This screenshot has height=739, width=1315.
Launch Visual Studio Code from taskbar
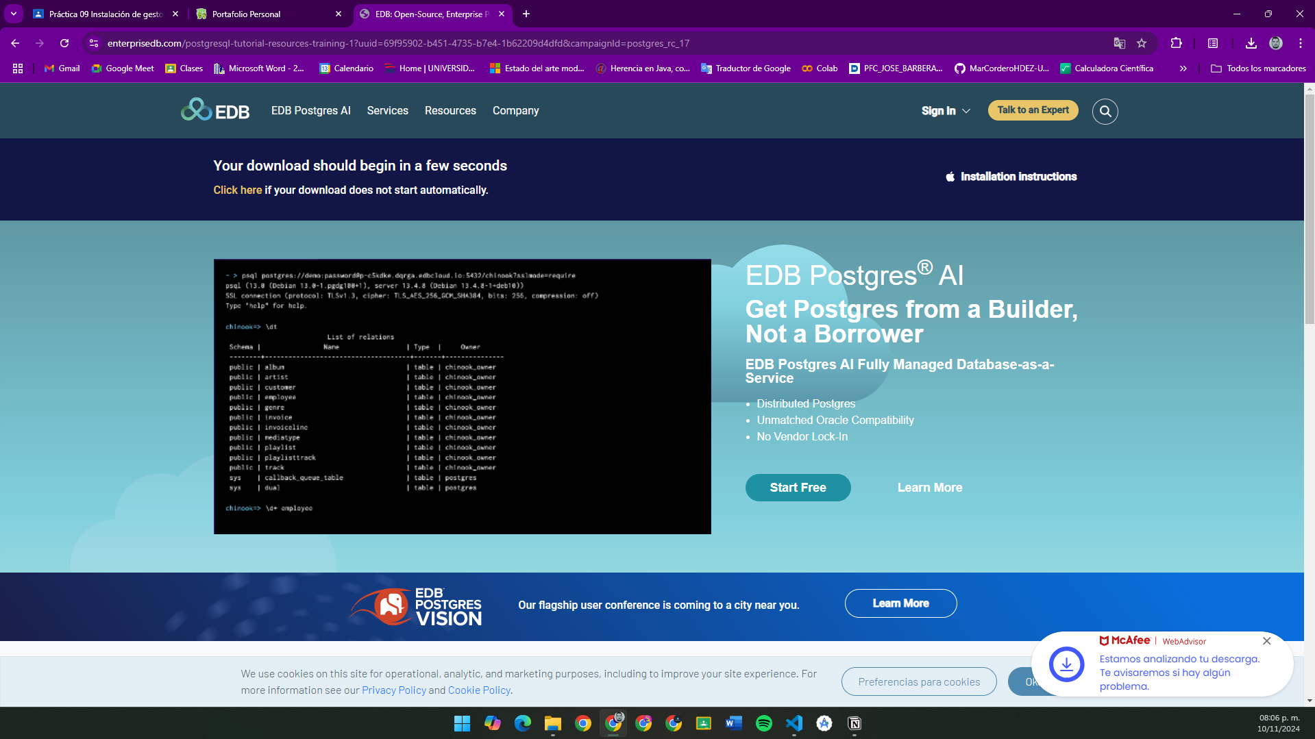pos(794,723)
